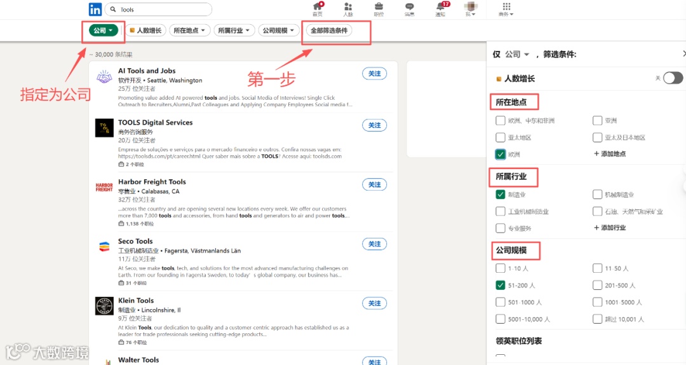686x365 pixels.
Task: Open the LinkedIn home logo
Action: pos(95,9)
